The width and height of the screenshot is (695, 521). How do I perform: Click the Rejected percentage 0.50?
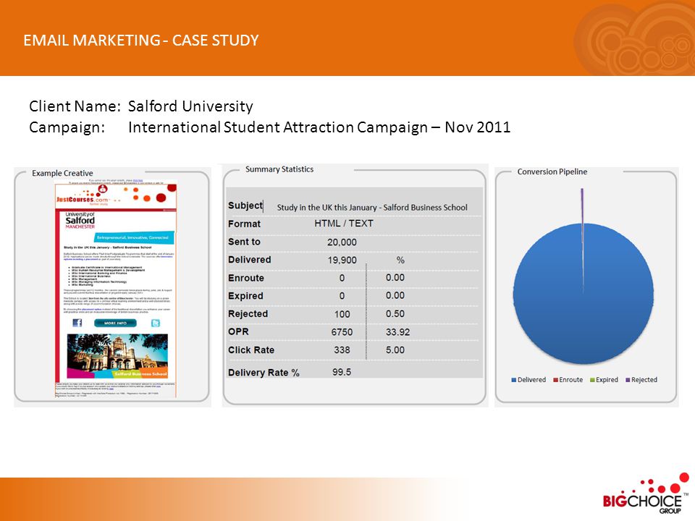pyautogui.click(x=395, y=313)
